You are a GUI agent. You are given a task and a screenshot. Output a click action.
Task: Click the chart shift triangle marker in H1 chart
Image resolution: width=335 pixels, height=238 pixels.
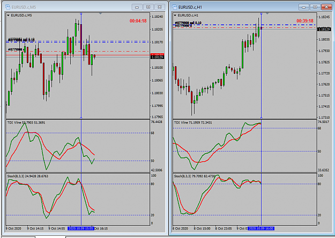tap(267, 14)
